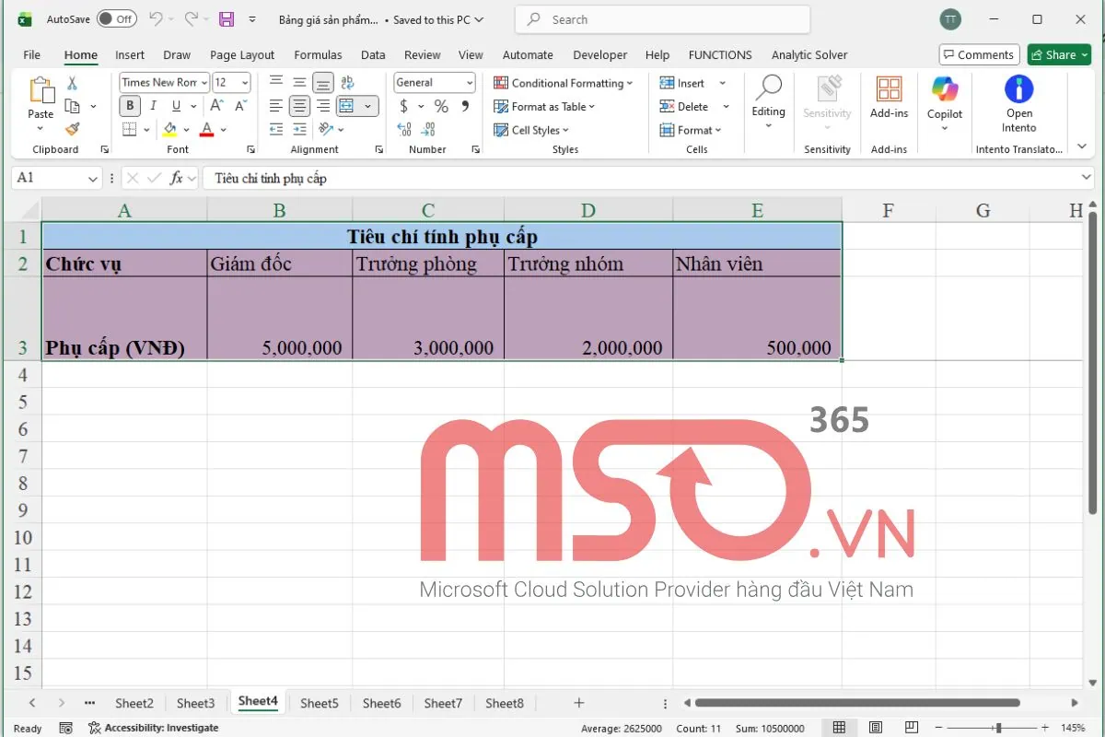Viewport: 1105px width, 737px height.
Task: Expand the font size dropdown showing 12
Action: pyautogui.click(x=243, y=82)
